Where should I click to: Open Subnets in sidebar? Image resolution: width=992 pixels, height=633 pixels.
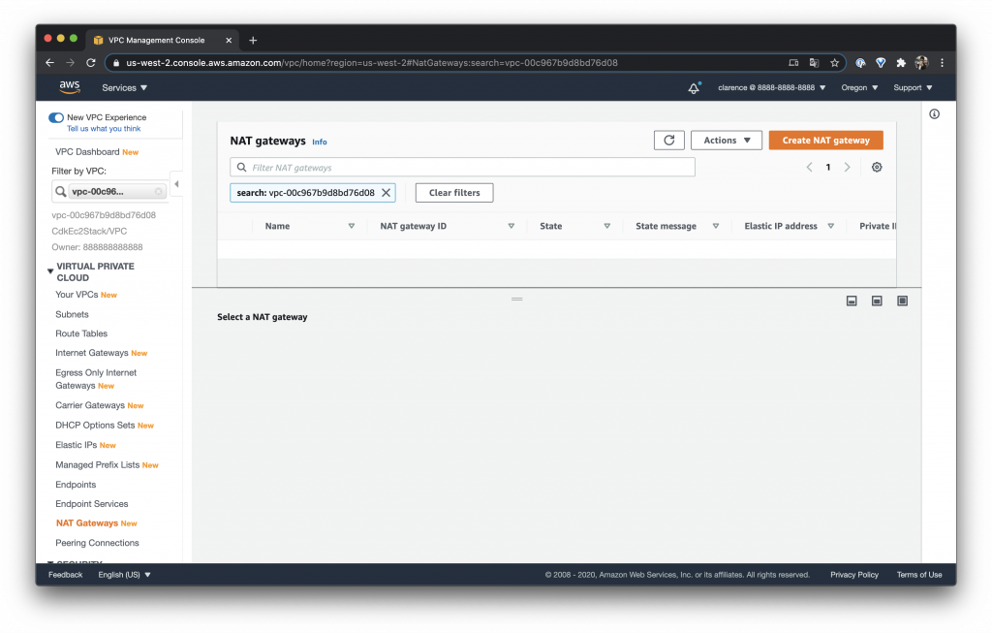72,314
